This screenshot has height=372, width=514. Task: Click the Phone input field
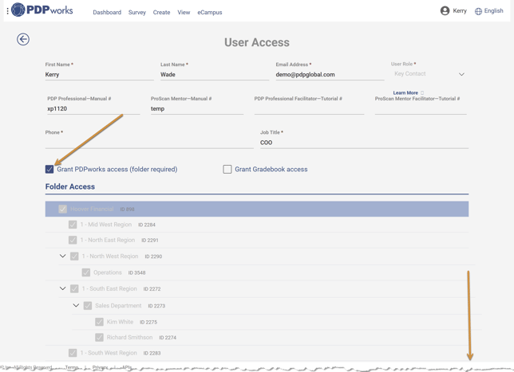[149, 143]
